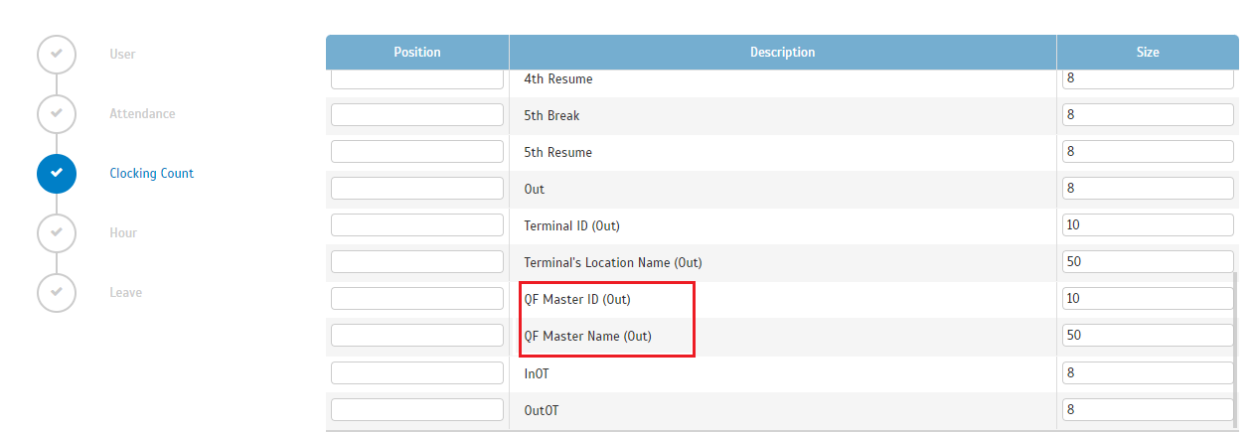The height and width of the screenshot is (434, 1252).
Task: Click the User step checkmark circle
Action: 57,54
